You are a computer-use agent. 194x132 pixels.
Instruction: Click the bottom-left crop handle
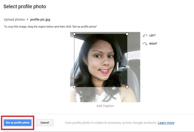click(x=74, y=87)
